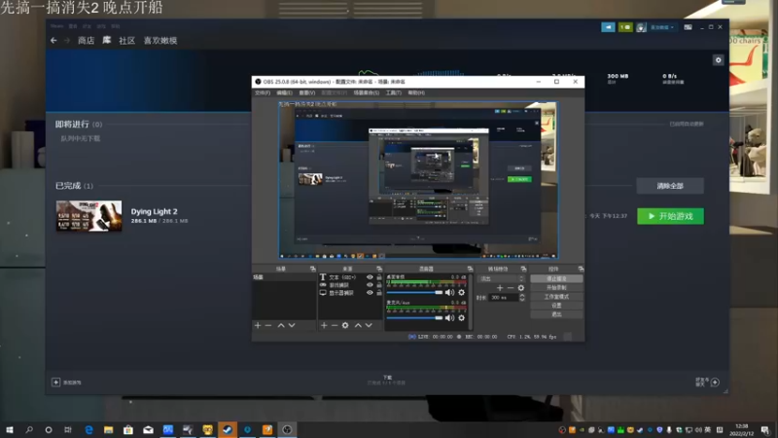The image size is (778, 438).
Task: Pop out the scenes dock panel icon
Action: (312, 269)
